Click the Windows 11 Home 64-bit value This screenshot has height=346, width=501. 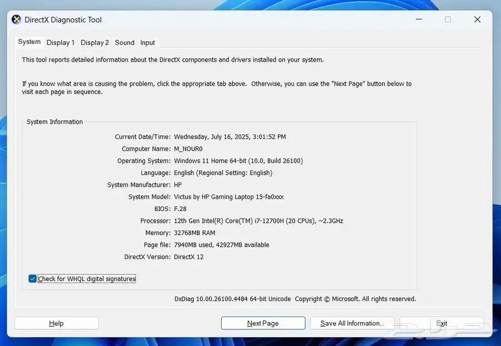click(x=238, y=161)
